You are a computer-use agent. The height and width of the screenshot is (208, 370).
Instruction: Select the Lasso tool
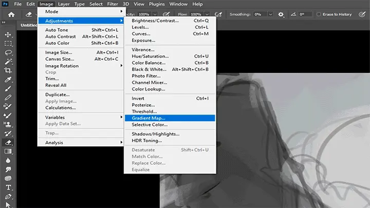[8, 52]
